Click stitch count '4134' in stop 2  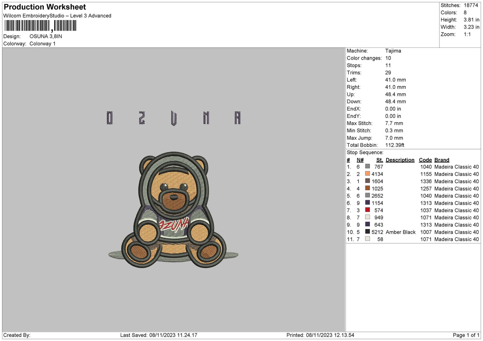(x=377, y=174)
